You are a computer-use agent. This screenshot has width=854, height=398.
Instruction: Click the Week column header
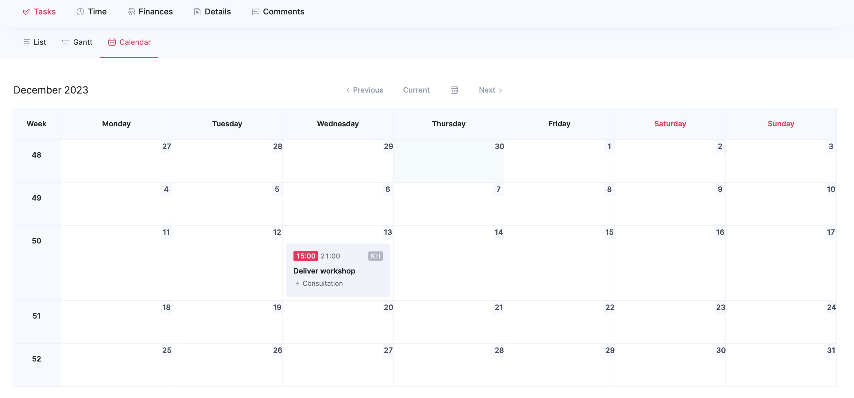point(37,124)
